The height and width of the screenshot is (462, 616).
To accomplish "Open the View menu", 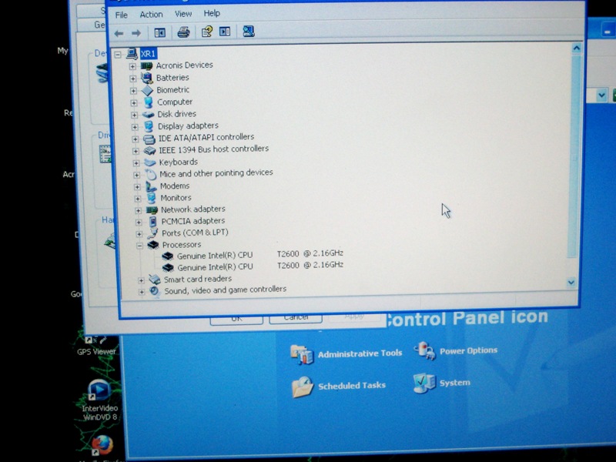I will [183, 14].
